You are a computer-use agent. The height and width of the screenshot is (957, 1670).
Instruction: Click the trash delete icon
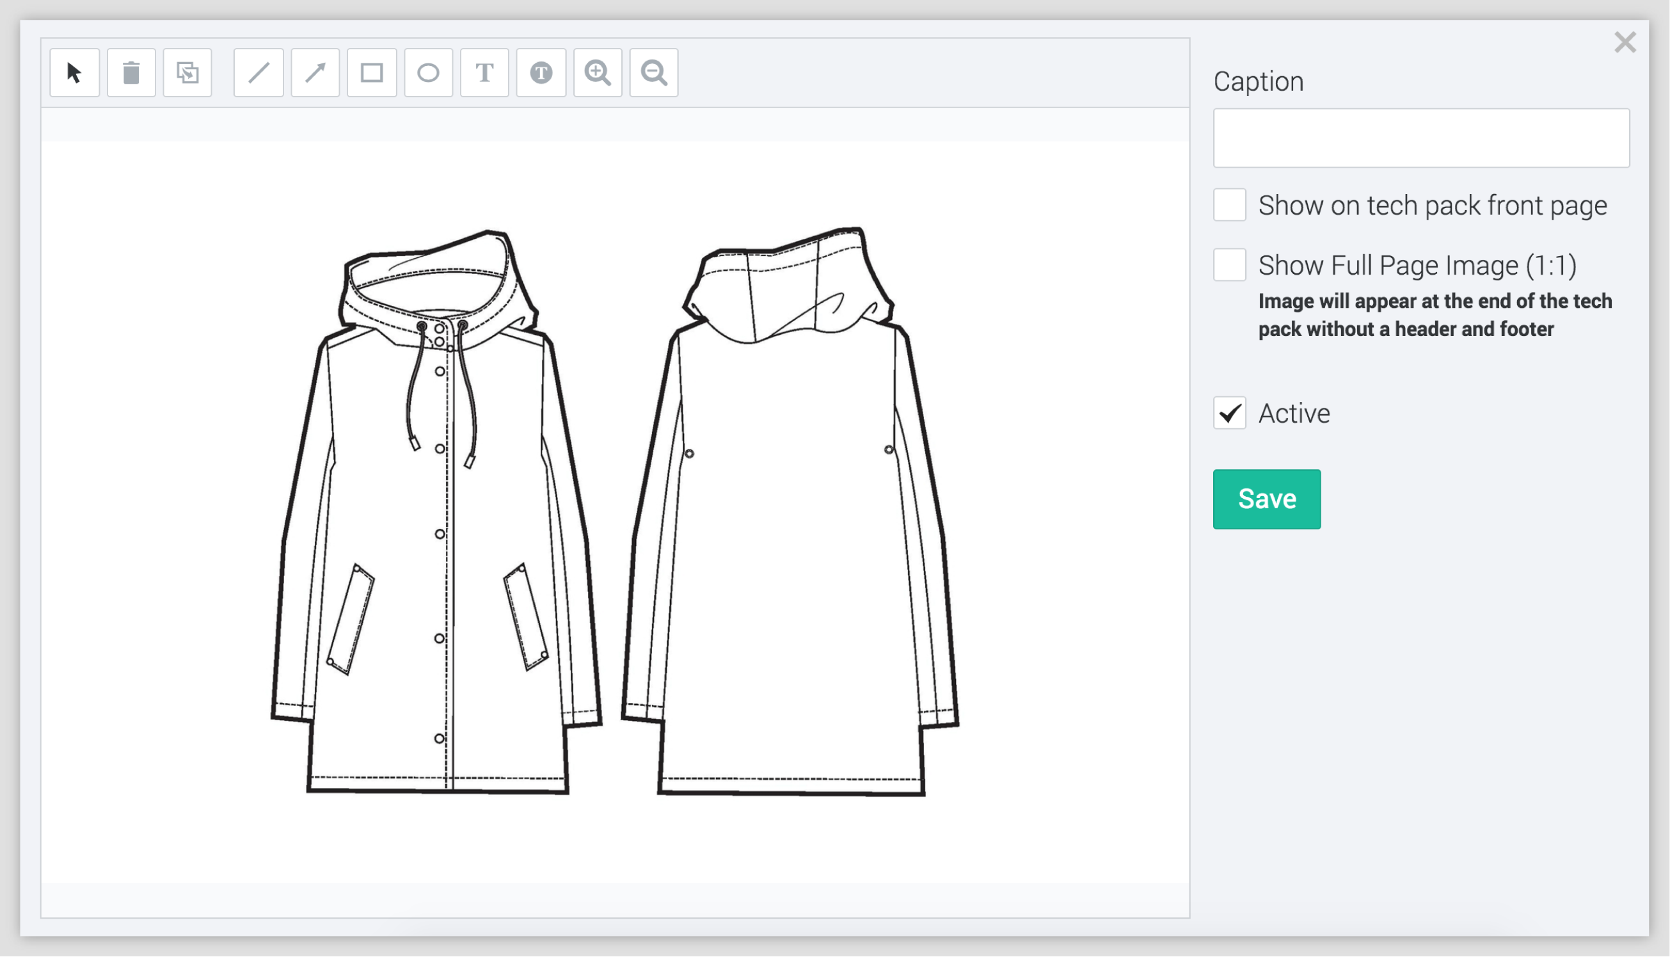point(131,72)
